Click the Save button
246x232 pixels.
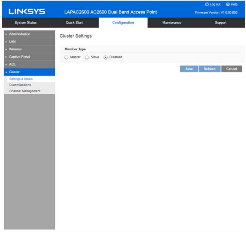click(x=189, y=69)
